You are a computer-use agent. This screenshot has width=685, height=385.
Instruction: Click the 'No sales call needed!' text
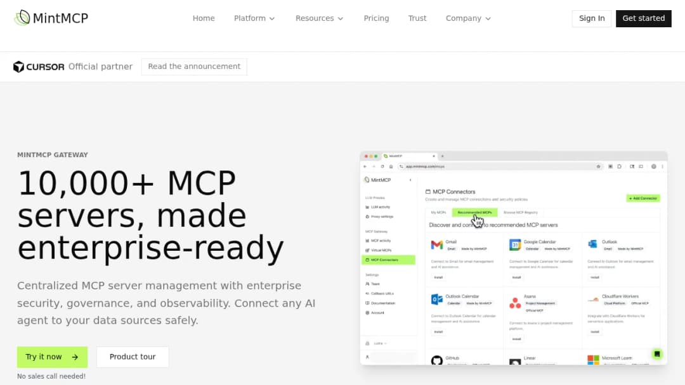(x=51, y=376)
